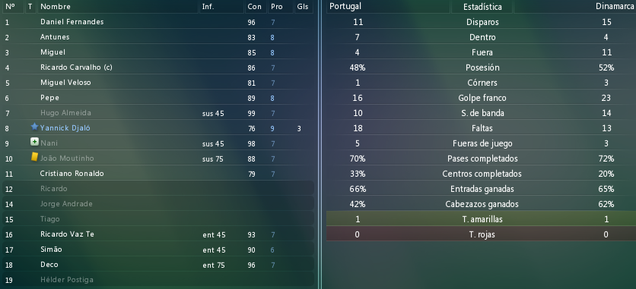The width and height of the screenshot is (636, 289).
Task: Open Yannick Djaló player link
Action: (x=65, y=128)
